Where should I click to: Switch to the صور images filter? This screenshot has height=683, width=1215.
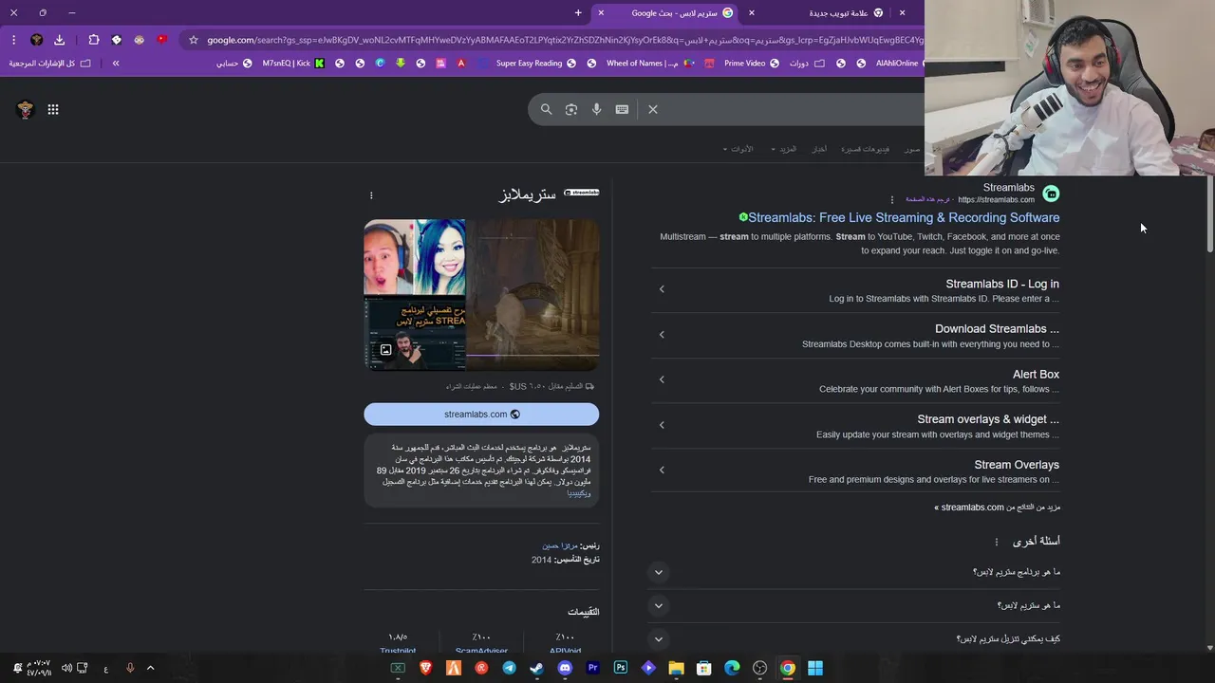tap(912, 149)
